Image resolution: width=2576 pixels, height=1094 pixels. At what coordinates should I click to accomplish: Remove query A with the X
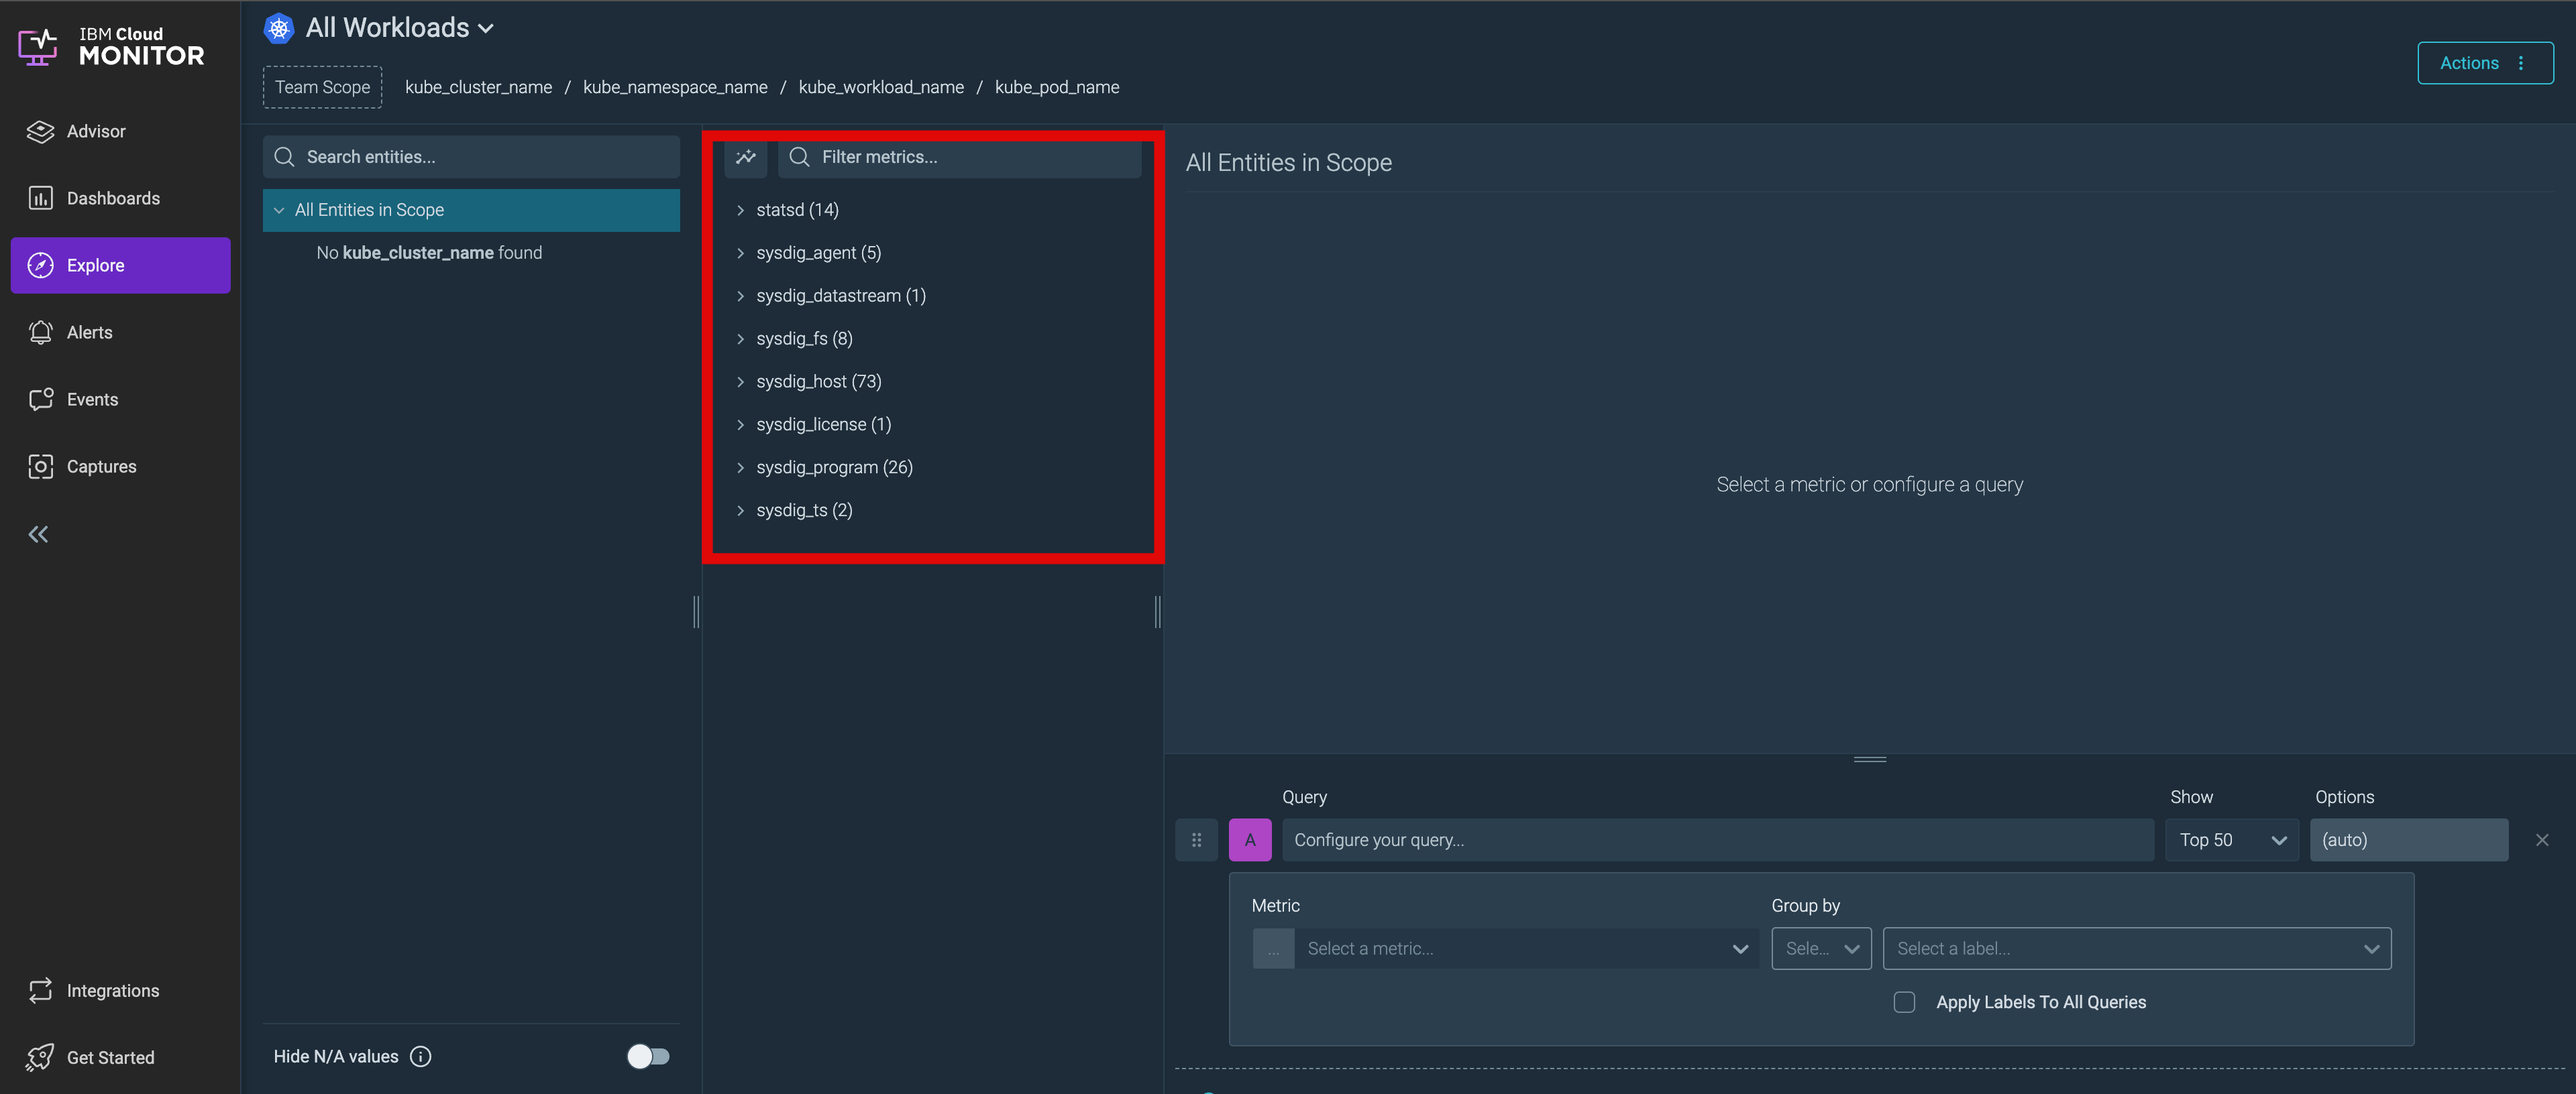pos(2541,840)
